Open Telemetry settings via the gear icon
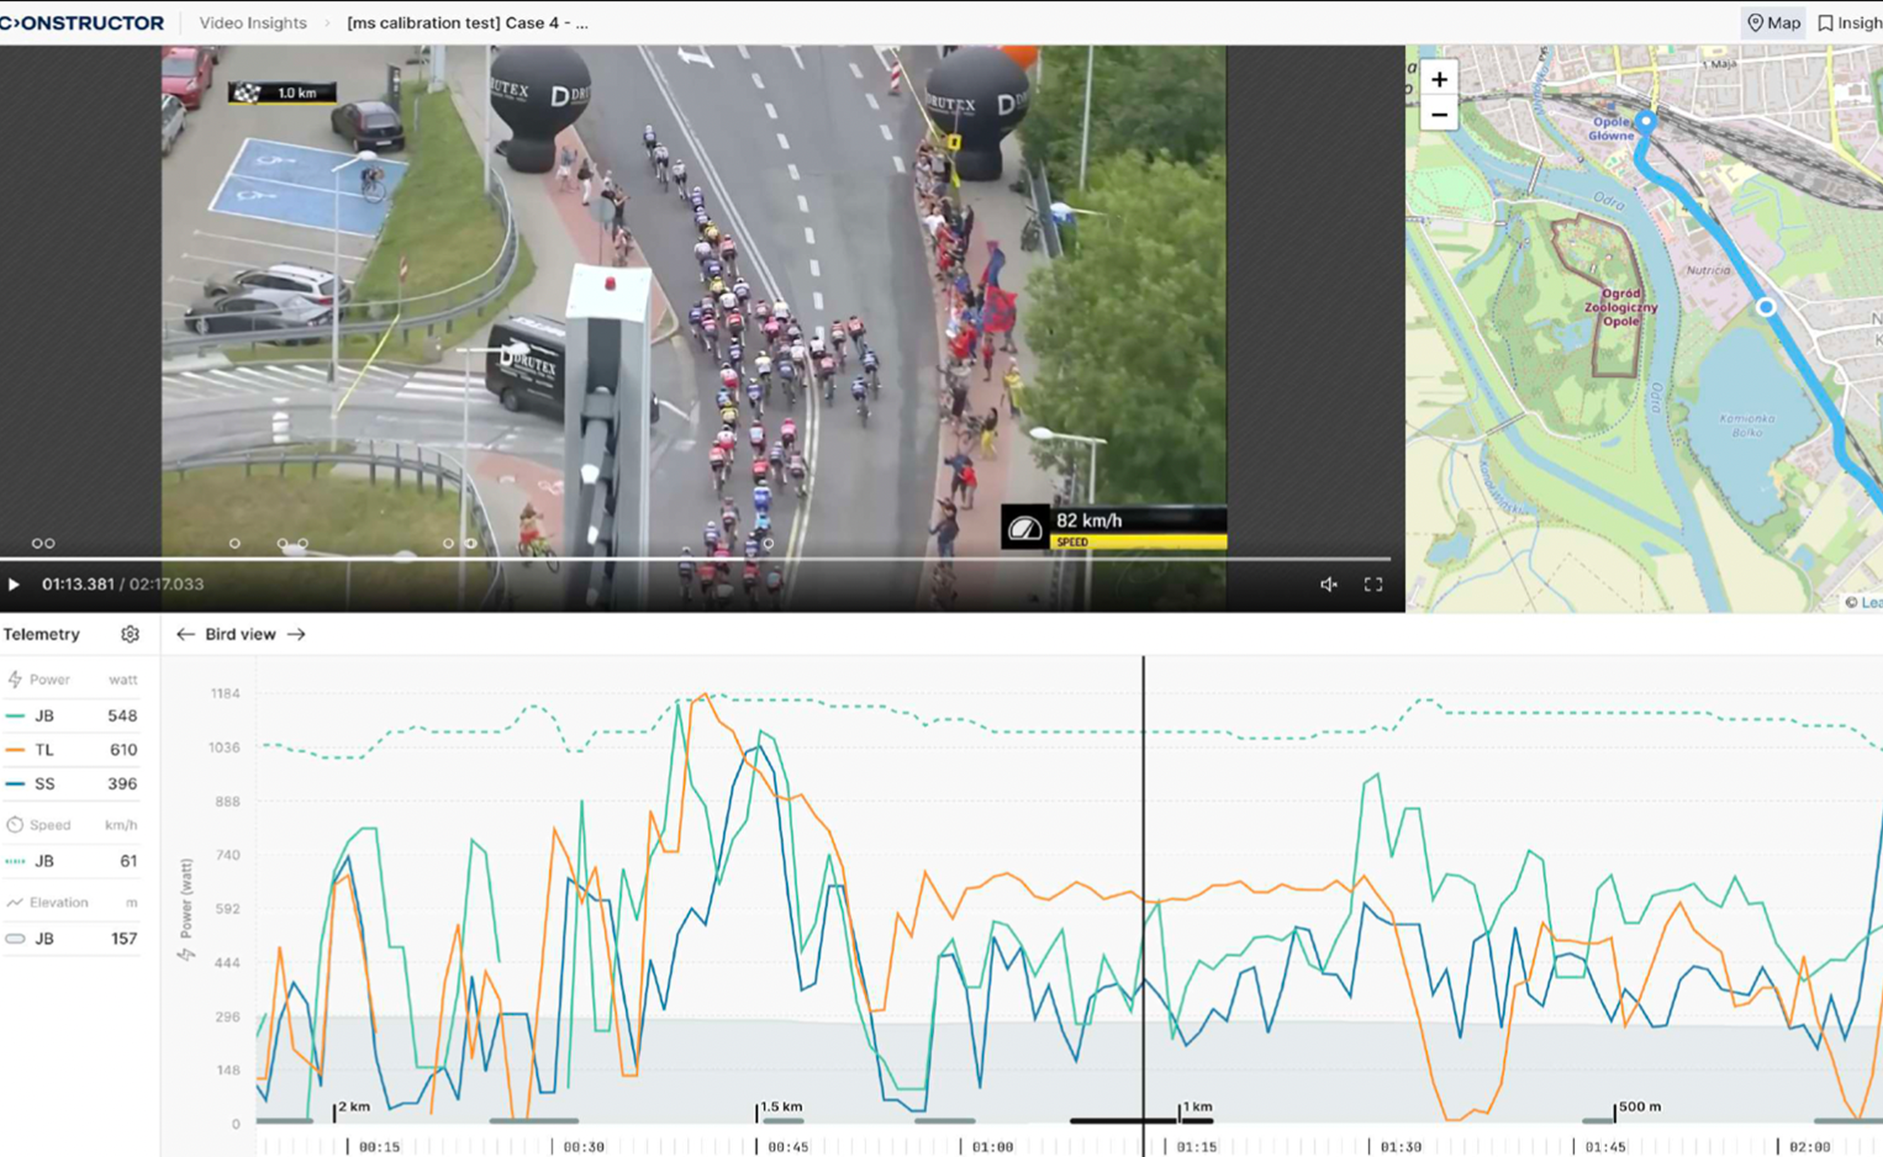The width and height of the screenshot is (1883, 1157). 130,634
